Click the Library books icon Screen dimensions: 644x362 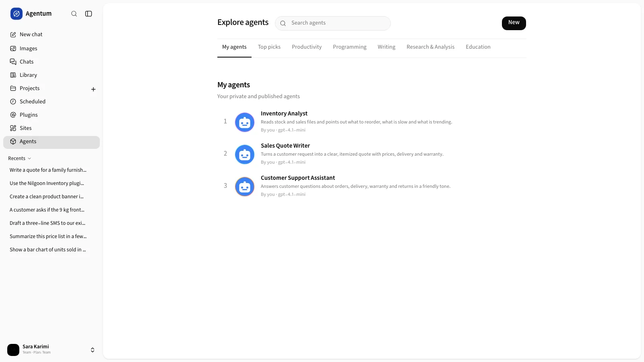(13, 75)
